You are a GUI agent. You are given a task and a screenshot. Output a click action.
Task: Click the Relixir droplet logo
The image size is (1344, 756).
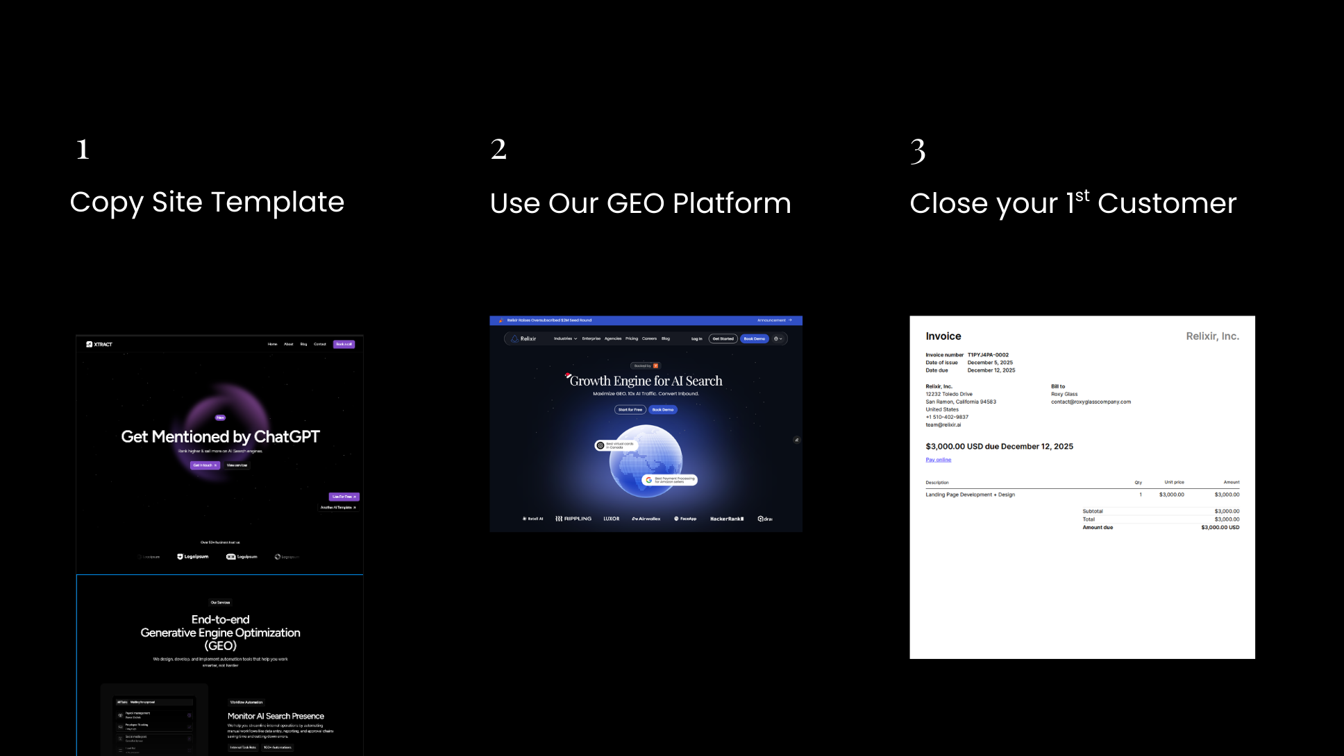tap(514, 338)
